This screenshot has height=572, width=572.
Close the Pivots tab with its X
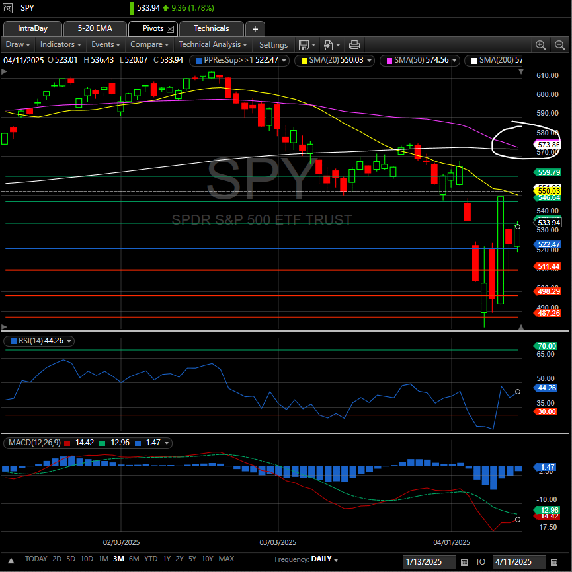coord(170,29)
